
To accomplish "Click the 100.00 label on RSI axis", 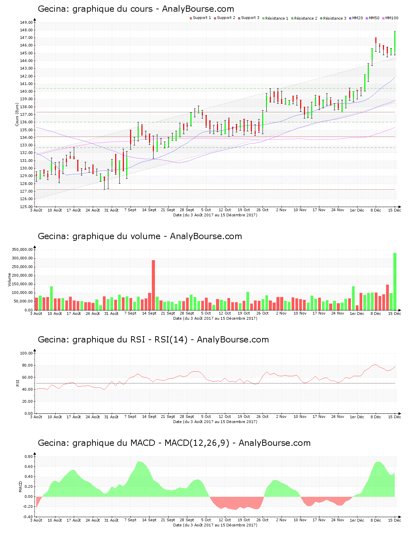I will coord(27,353).
